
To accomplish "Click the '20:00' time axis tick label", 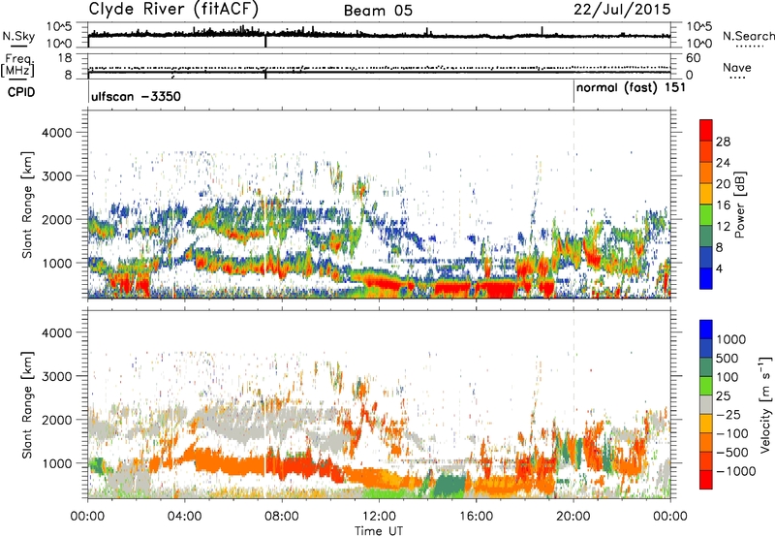I will [573, 517].
